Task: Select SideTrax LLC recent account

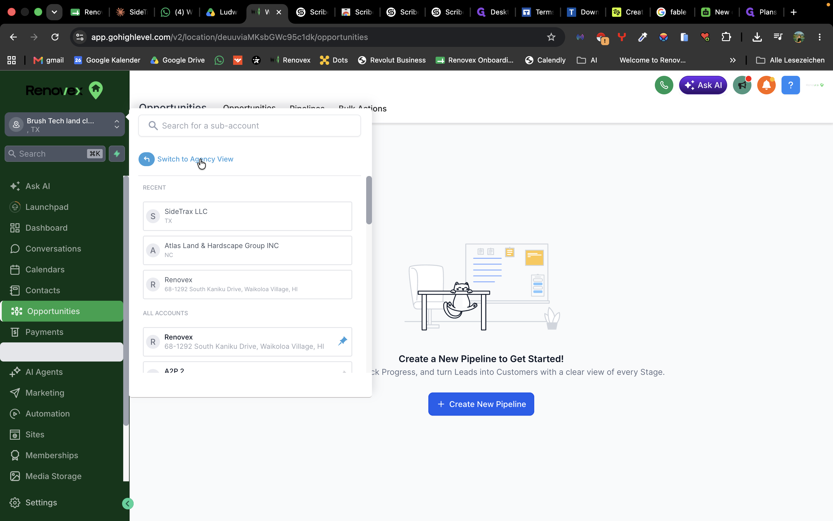Action: (248, 216)
